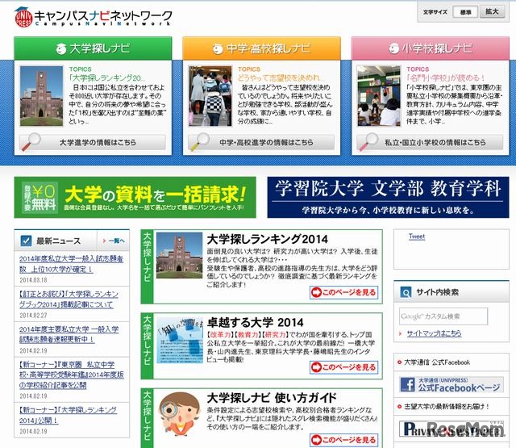Open the 公式Facebookページ banner

click(451, 384)
